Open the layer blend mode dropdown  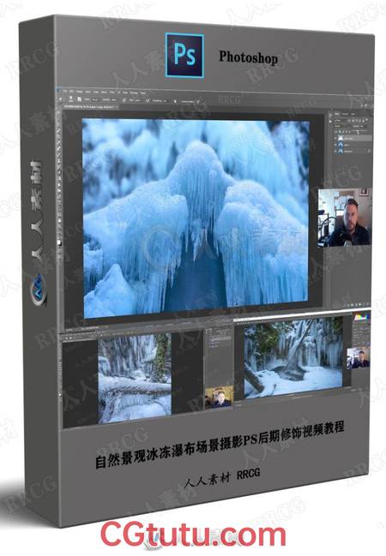pos(339,126)
